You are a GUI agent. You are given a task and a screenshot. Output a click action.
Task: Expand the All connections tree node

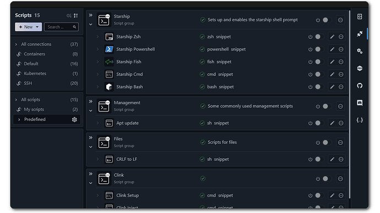pyautogui.click(x=16, y=44)
